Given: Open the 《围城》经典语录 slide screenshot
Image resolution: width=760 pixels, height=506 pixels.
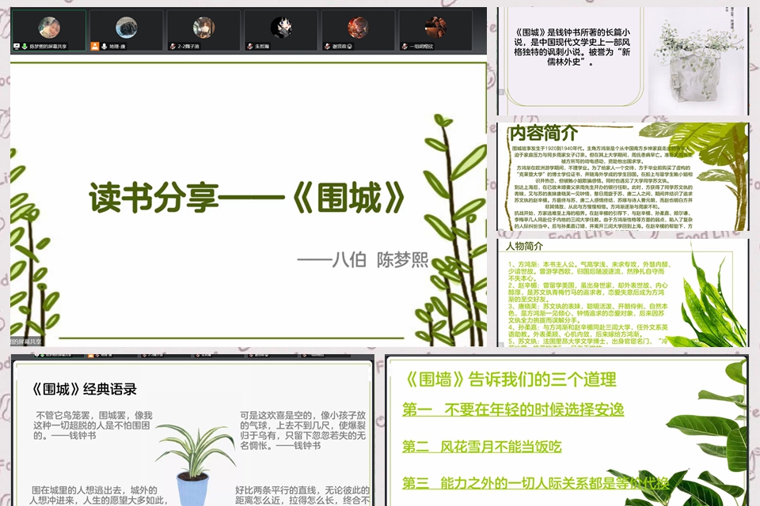Looking at the screenshot, I should pyautogui.click(x=193, y=430).
